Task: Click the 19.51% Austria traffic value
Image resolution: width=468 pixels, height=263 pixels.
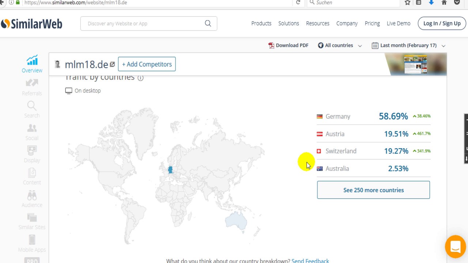Action: [396, 134]
